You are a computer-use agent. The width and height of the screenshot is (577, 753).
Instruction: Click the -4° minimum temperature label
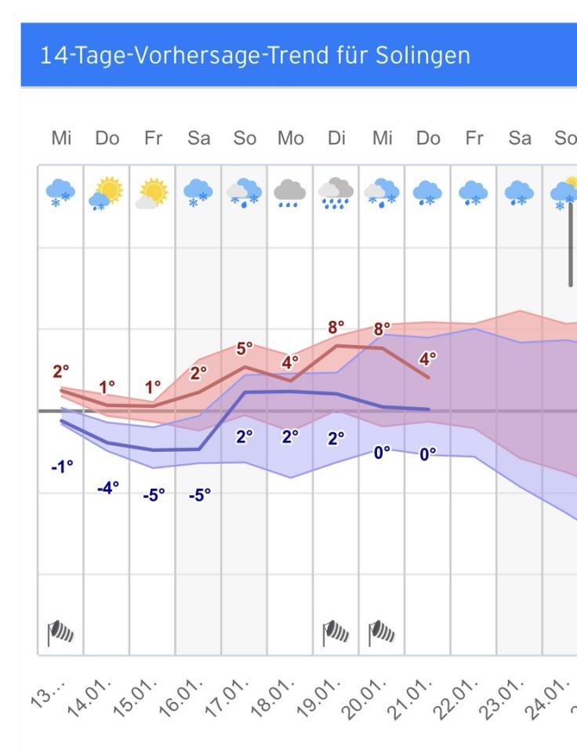point(108,488)
